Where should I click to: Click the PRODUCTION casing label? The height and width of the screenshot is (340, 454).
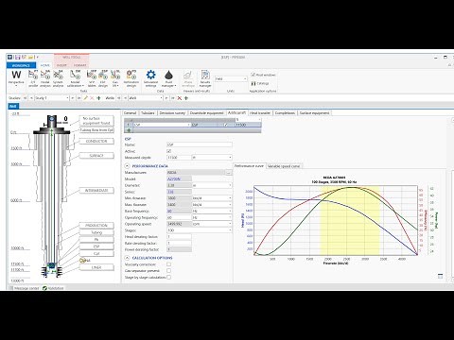(x=96, y=226)
